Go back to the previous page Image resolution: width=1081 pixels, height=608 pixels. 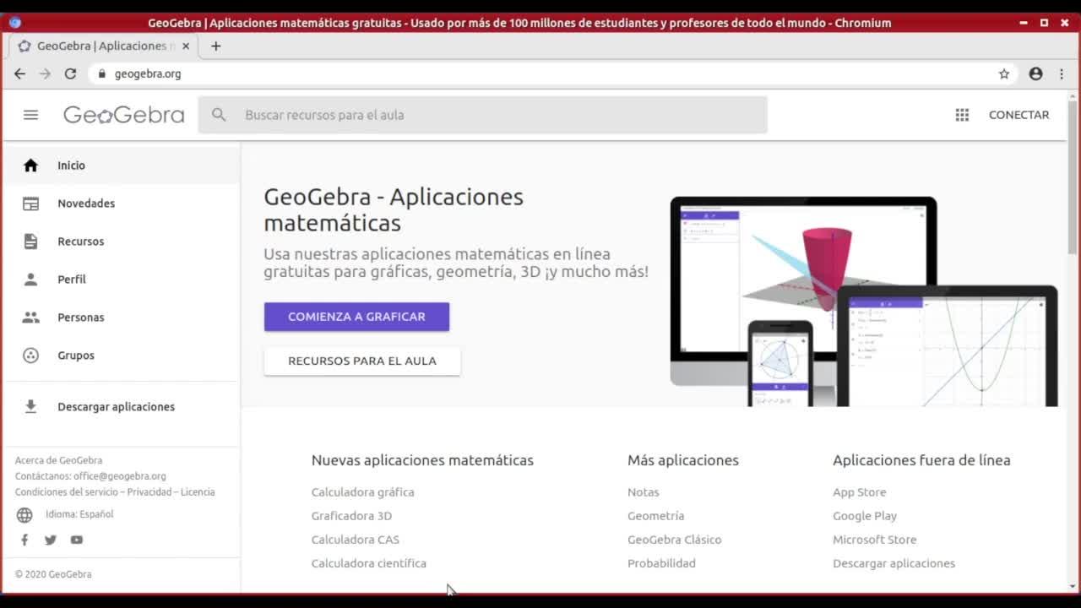tap(19, 73)
